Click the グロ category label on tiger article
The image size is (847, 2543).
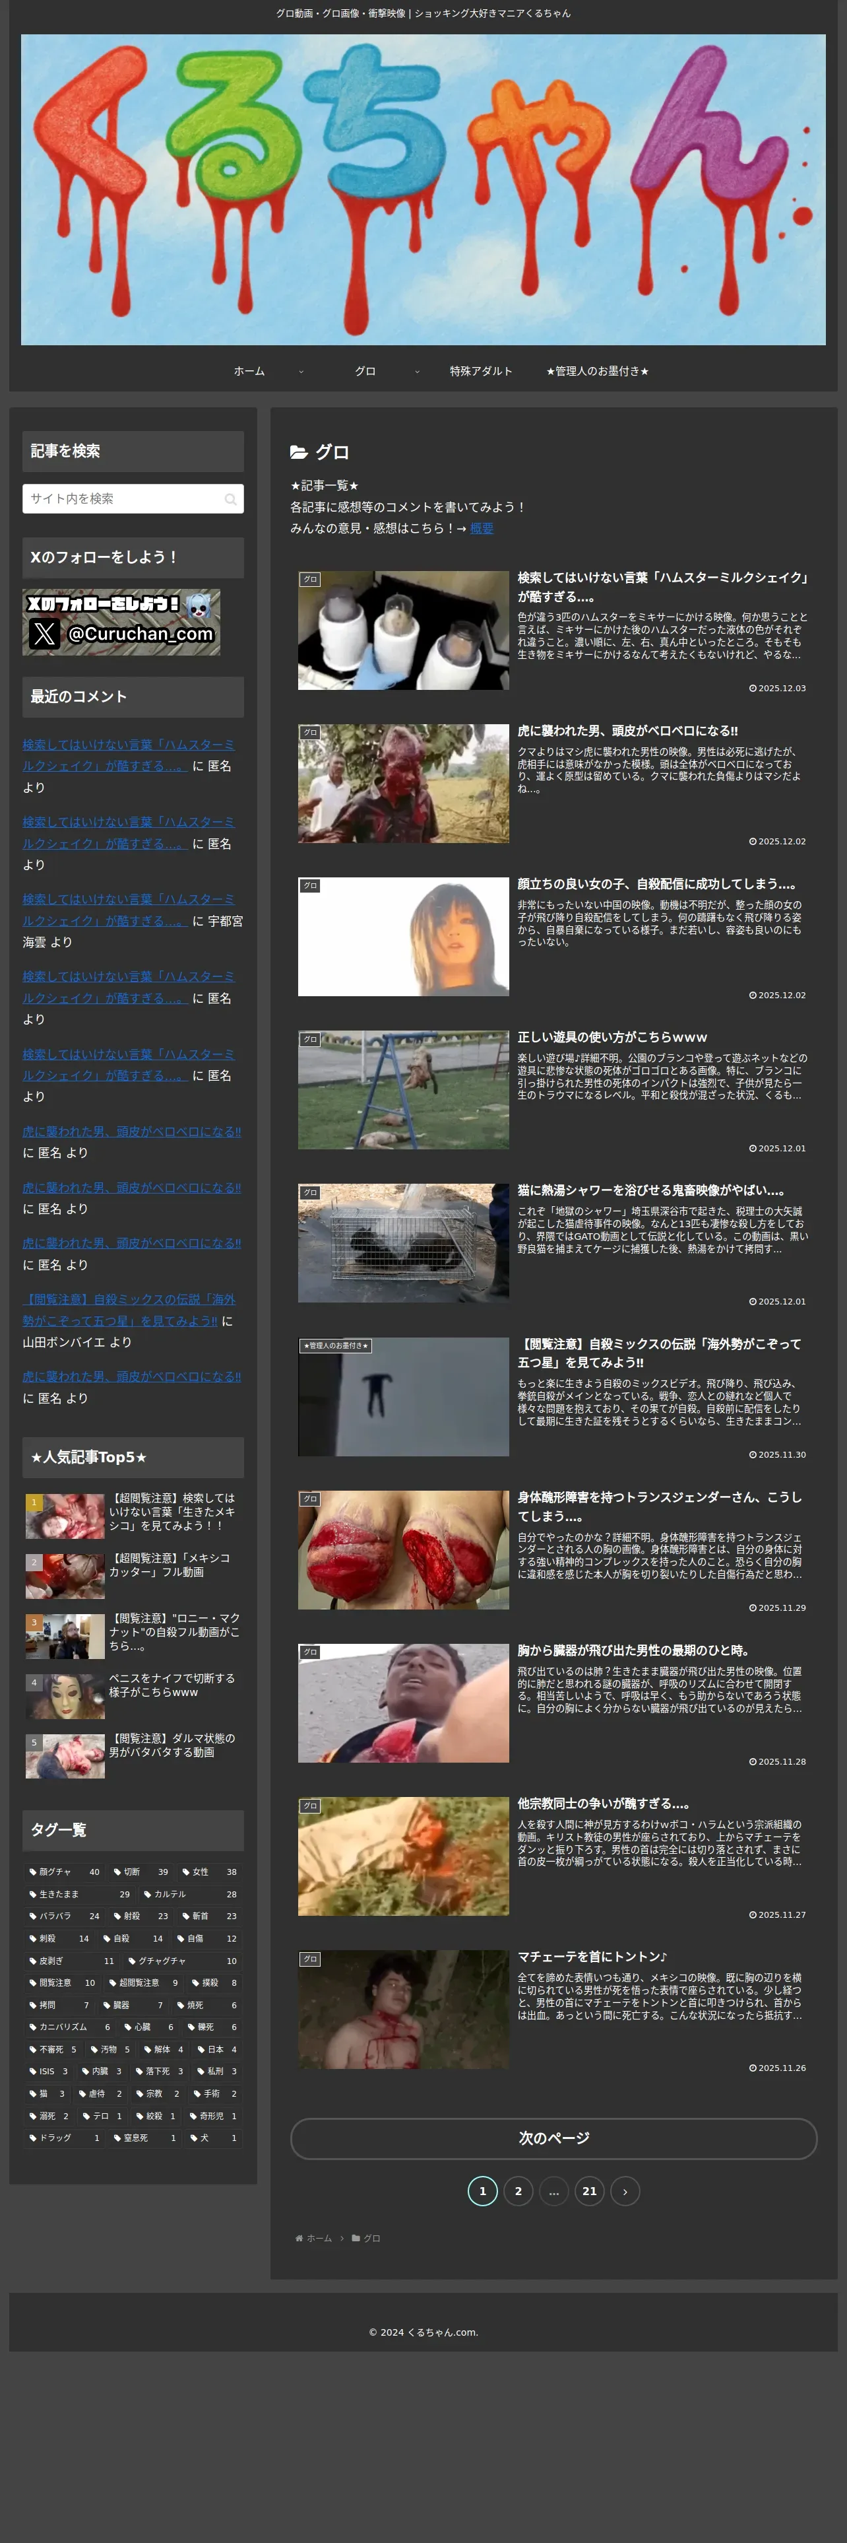click(311, 733)
